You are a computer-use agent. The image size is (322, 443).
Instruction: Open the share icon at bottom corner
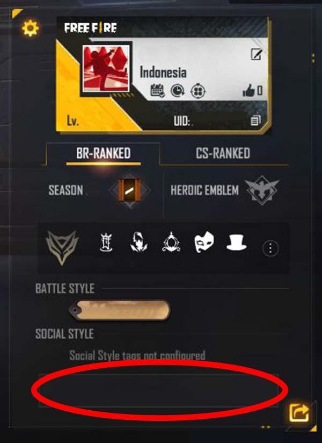point(299,413)
